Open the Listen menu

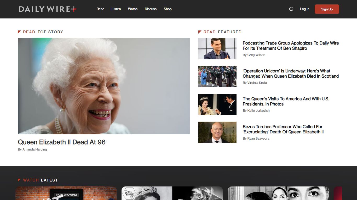(x=116, y=9)
